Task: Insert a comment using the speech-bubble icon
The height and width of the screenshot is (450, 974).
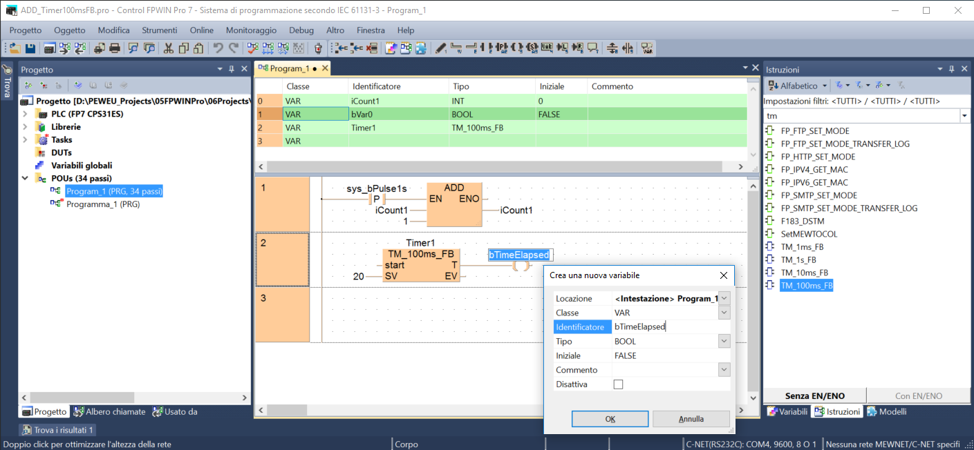Action: (x=593, y=48)
